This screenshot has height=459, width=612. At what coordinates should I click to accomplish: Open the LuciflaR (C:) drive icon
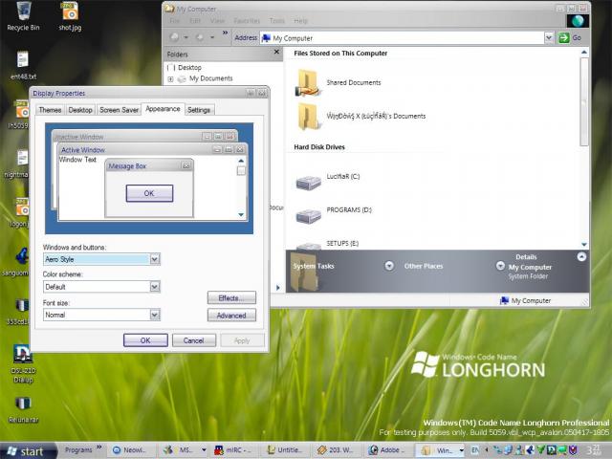[x=308, y=183]
